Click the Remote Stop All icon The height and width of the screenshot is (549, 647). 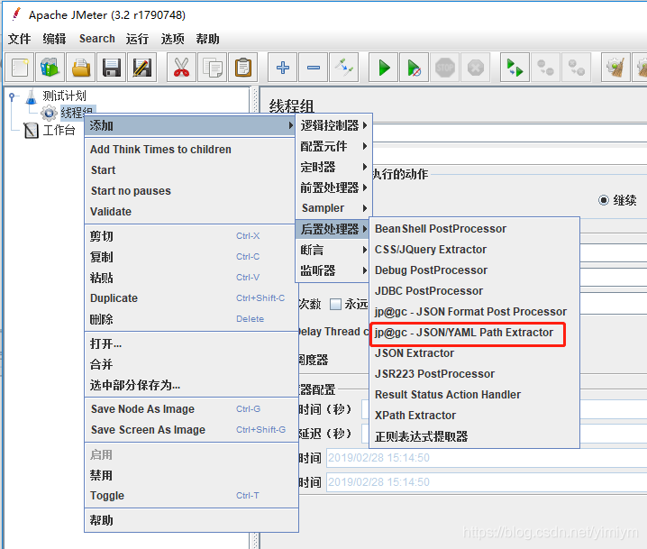545,68
